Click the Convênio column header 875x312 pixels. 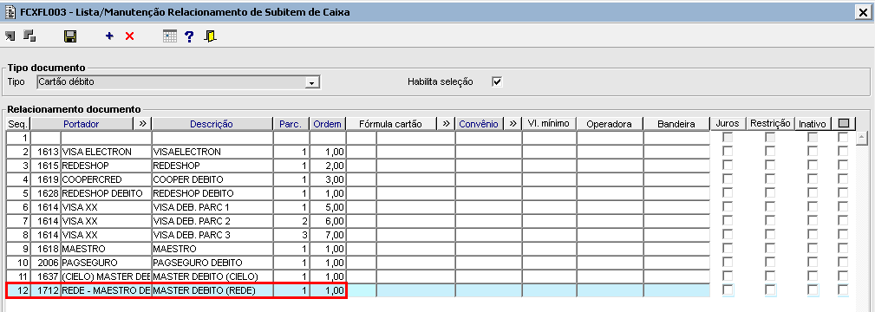pyautogui.click(x=479, y=123)
